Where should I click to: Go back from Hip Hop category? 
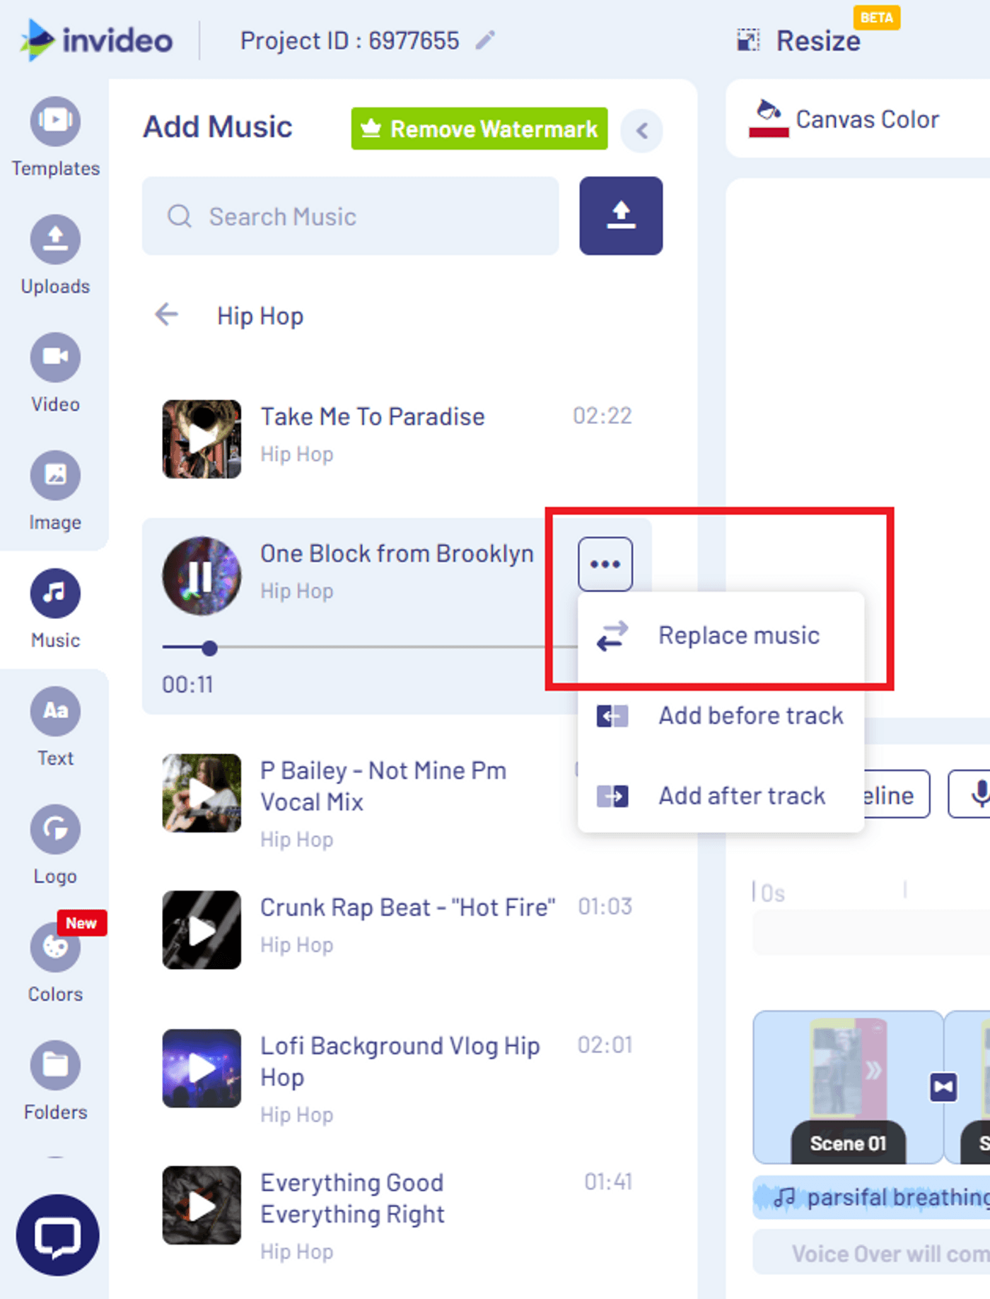[167, 315]
